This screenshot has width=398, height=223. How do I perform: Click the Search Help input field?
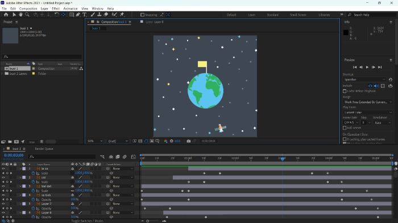[x=372, y=15]
